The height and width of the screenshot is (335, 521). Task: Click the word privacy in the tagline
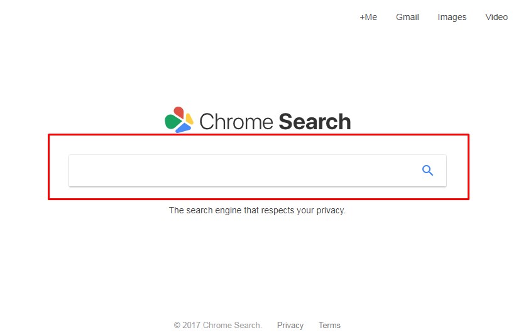click(x=331, y=211)
